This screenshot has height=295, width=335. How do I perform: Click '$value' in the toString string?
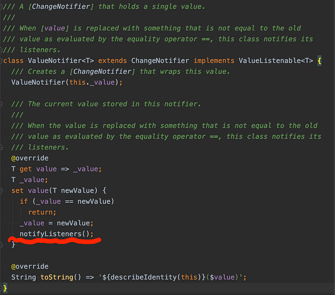[x=222, y=277]
